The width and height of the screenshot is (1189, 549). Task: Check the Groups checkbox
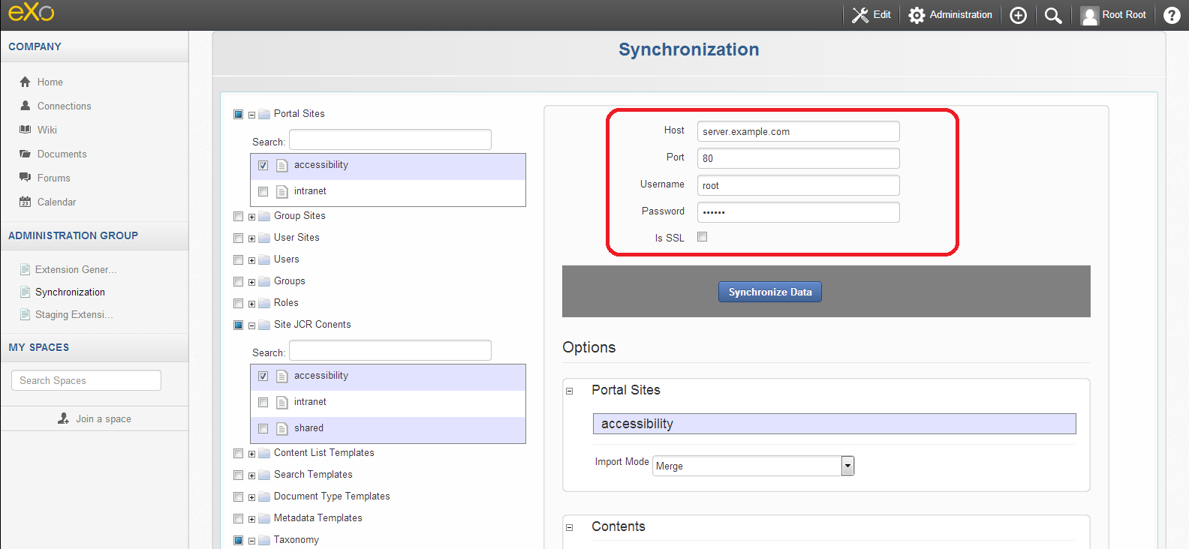[238, 281]
